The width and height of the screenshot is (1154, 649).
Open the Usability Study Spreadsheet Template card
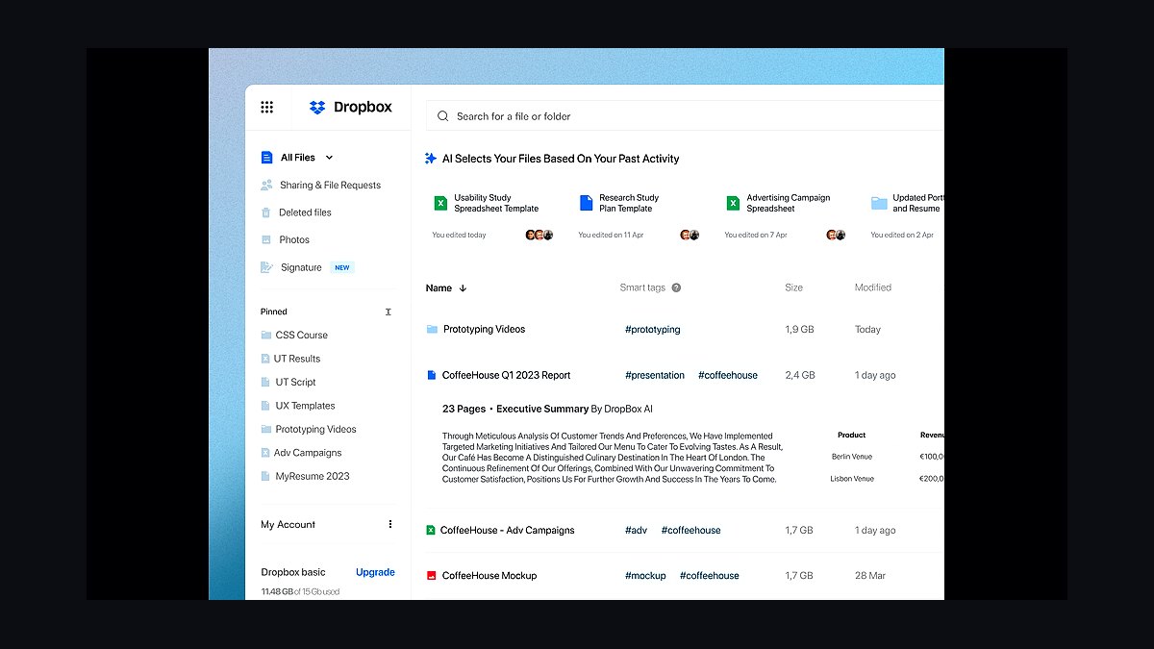(490, 217)
